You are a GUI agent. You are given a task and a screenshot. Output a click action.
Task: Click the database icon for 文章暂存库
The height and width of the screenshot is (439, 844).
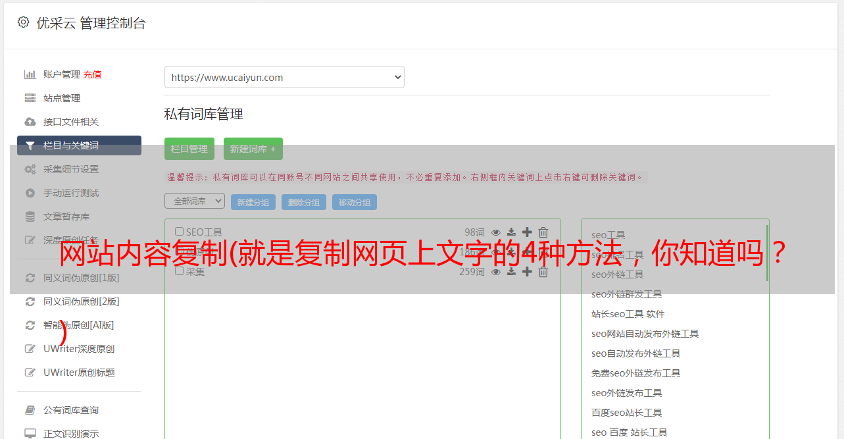[x=30, y=217]
